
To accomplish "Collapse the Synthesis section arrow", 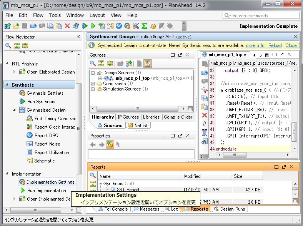I will [7, 85].
